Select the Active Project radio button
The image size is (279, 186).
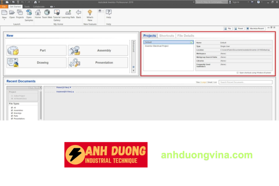tap(11, 96)
